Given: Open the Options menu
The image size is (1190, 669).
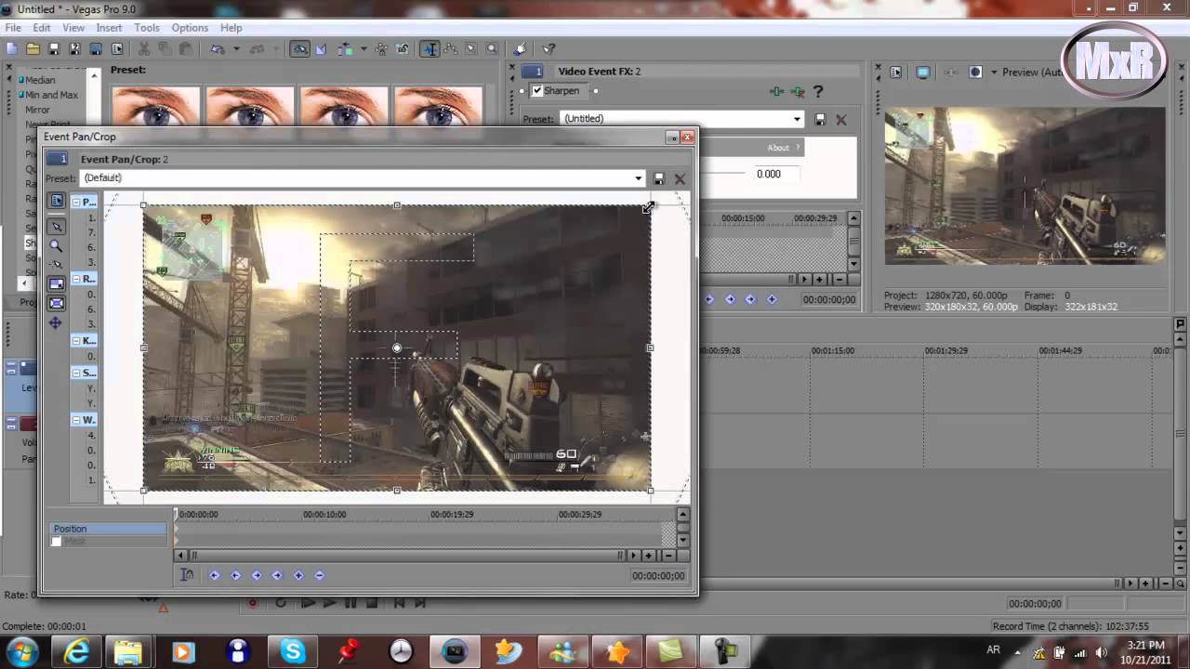Looking at the screenshot, I should pos(190,28).
